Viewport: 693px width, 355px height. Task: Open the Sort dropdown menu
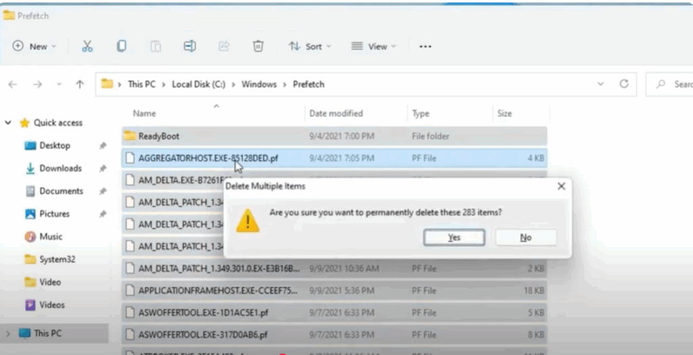pyautogui.click(x=309, y=46)
